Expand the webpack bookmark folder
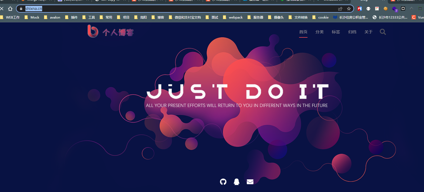 tap(233, 17)
